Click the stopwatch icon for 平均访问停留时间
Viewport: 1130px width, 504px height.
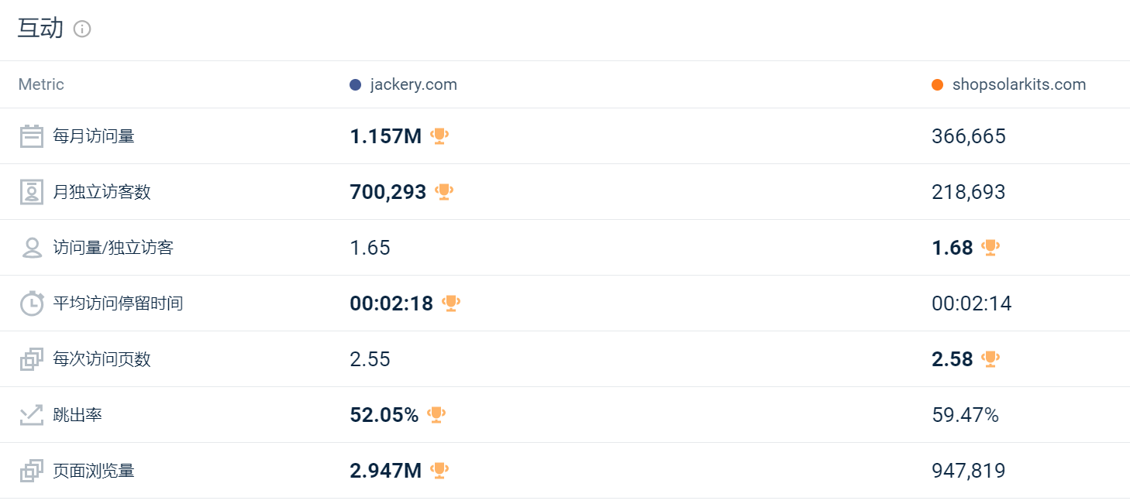coord(32,303)
